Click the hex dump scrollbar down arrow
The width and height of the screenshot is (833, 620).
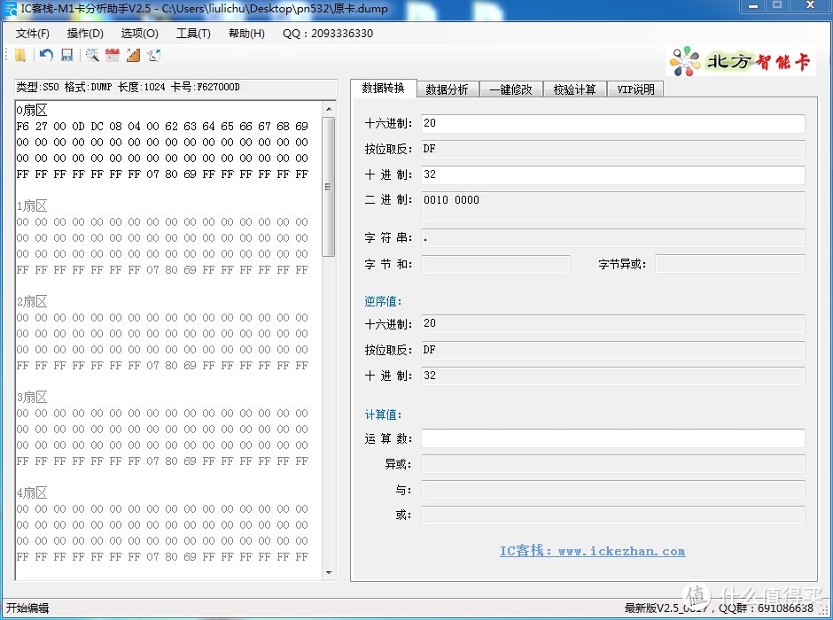tap(329, 573)
